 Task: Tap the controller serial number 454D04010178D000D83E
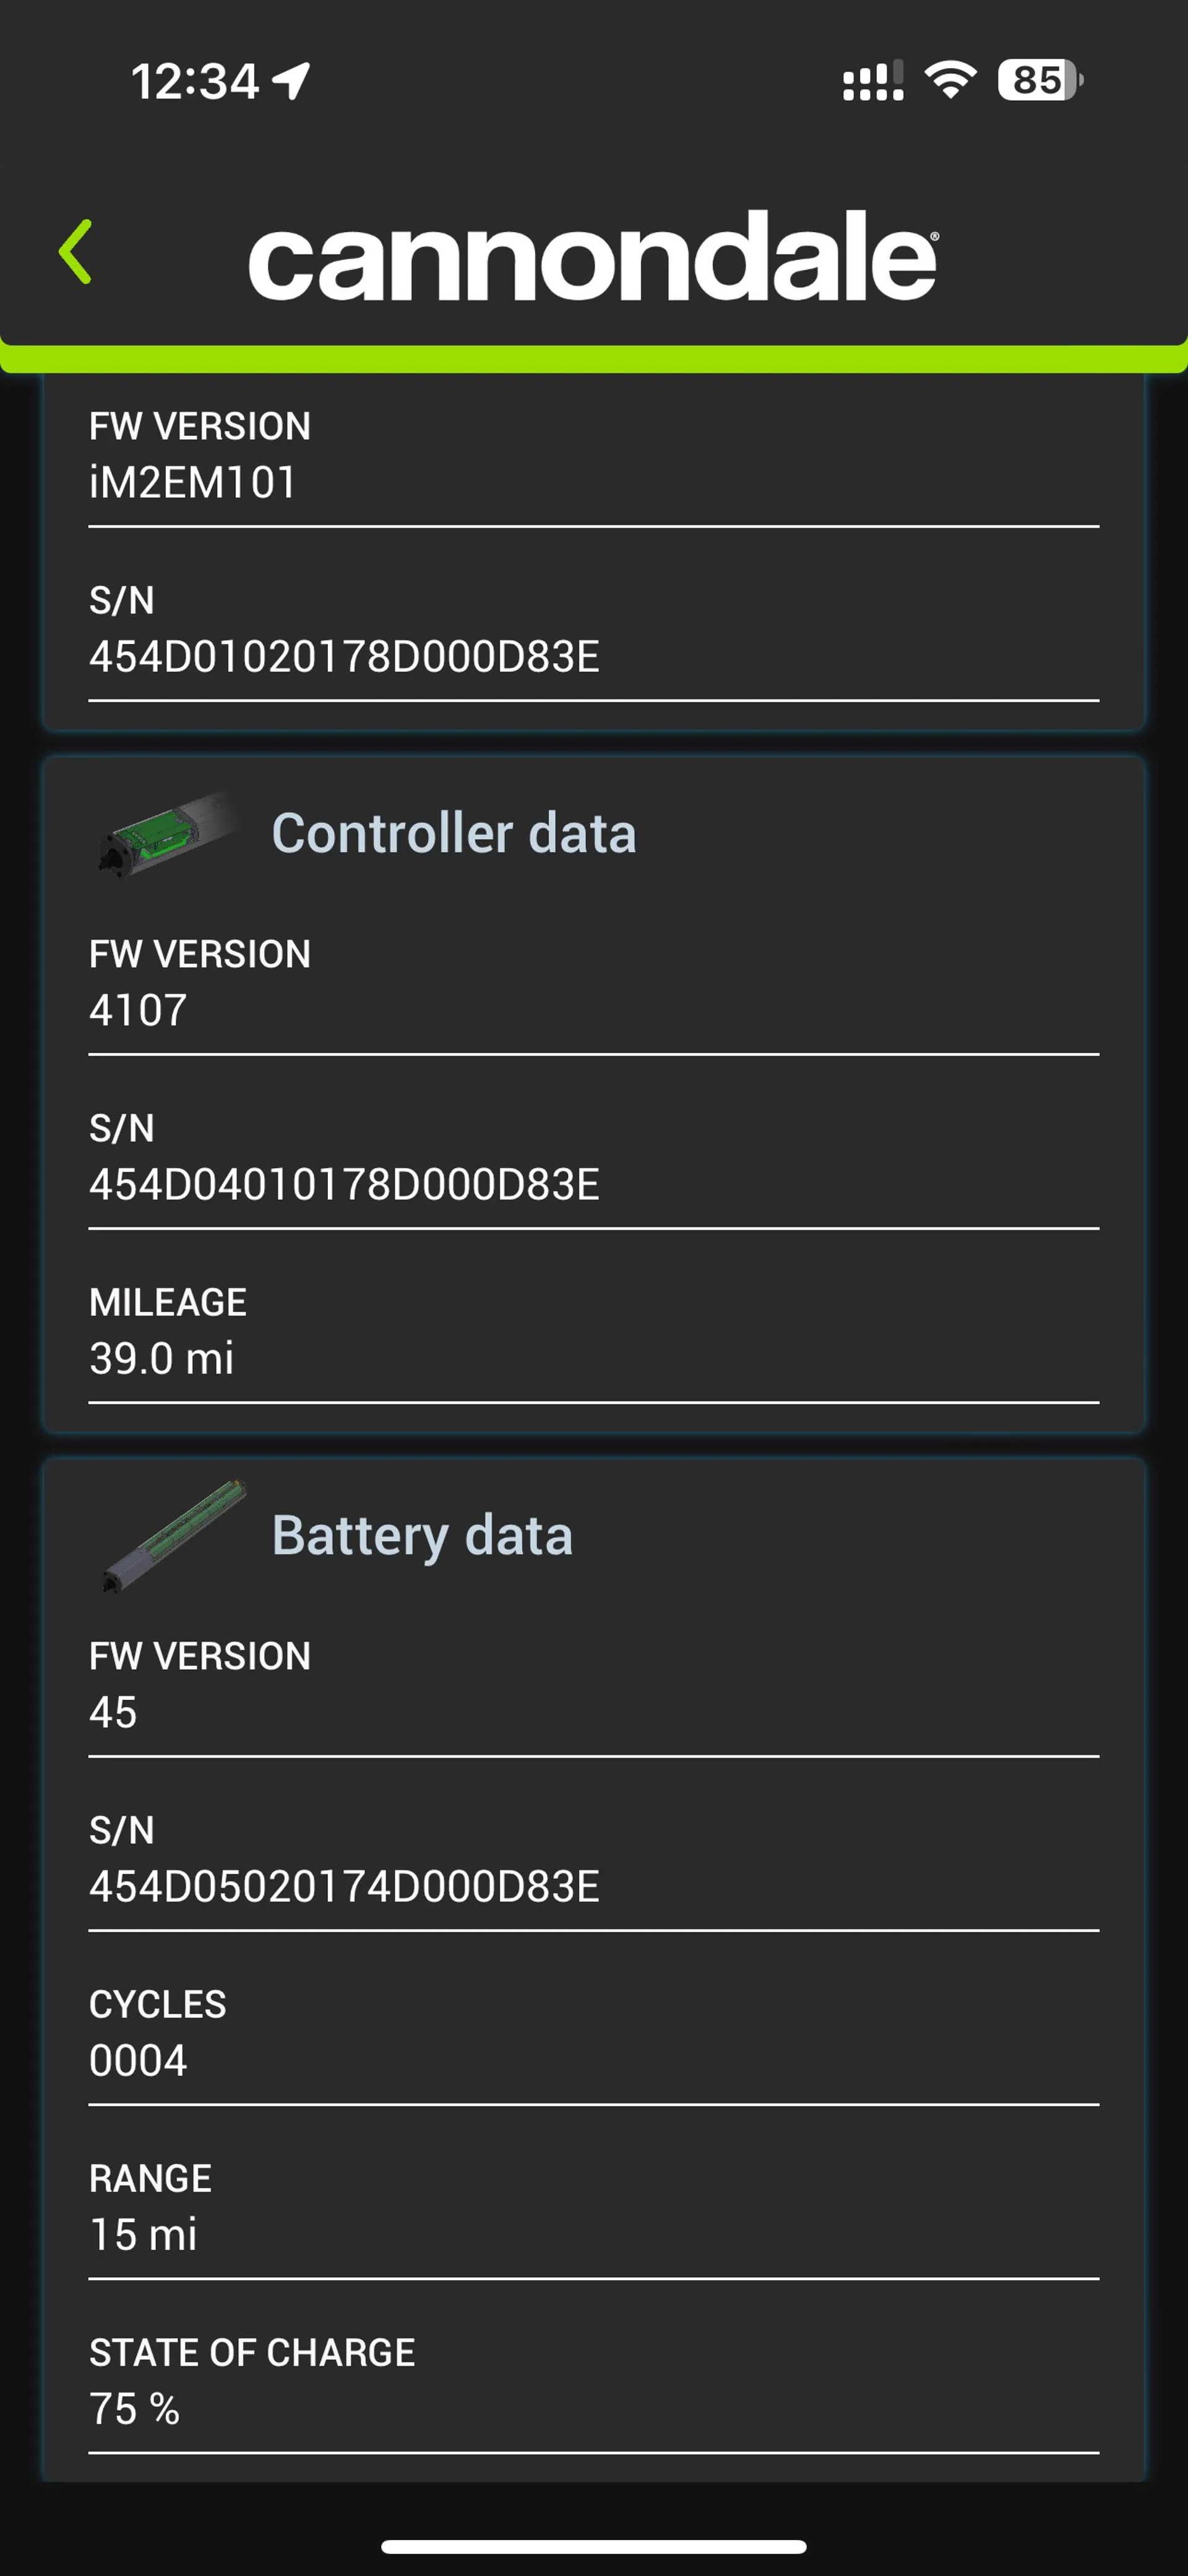(x=343, y=1185)
